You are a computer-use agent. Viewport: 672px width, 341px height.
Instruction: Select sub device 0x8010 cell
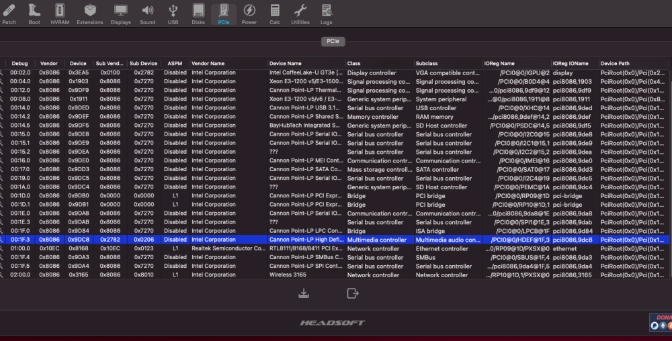(x=144, y=275)
